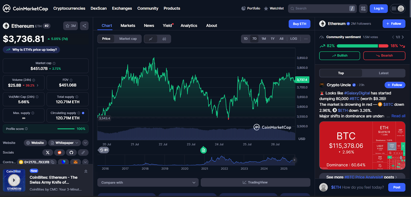
Task: Vote Bullish on sentiment
Action: coord(340,56)
